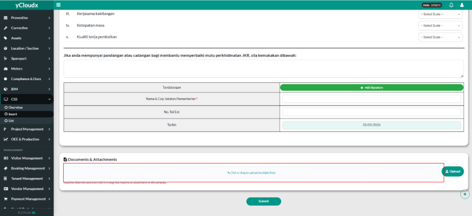Click the Submit button
Viewport: 472px width, 216px height.
pyautogui.click(x=263, y=201)
